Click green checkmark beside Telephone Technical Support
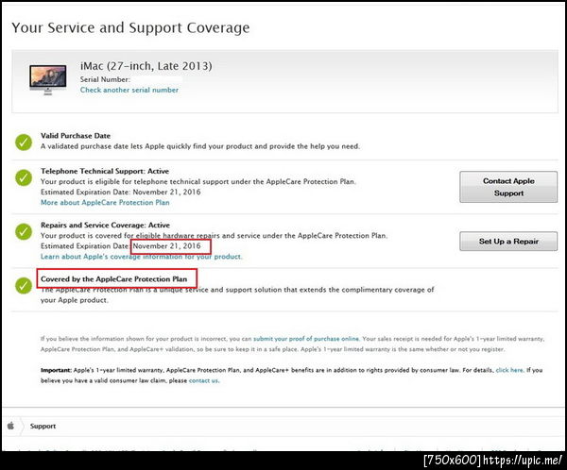The height and width of the screenshot is (470, 567). [24, 177]
